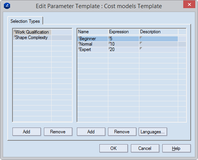198x160 pixels.
Task: Select the Expert row name cell
Action: [x=93, y=49]
